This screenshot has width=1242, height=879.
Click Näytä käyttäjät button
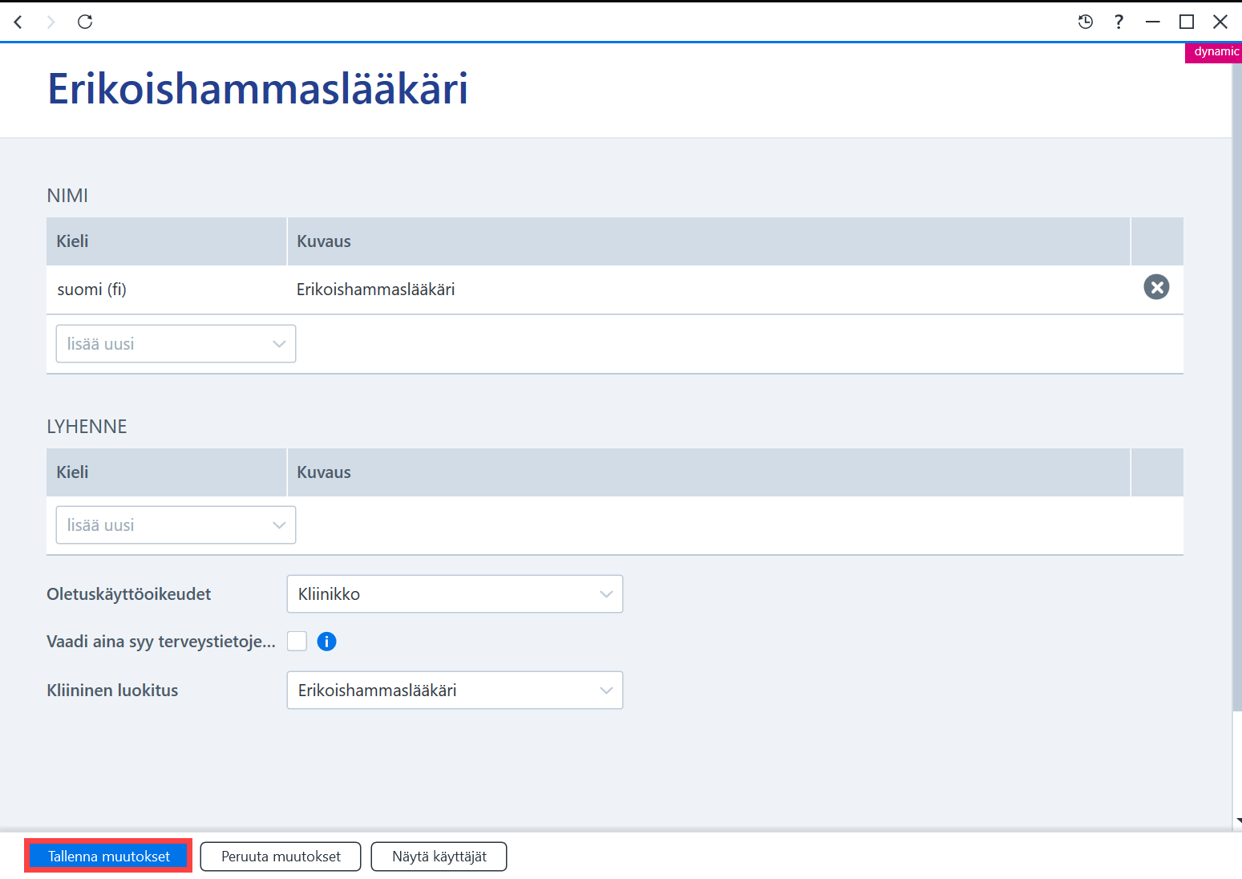click(x=439, y=857)
